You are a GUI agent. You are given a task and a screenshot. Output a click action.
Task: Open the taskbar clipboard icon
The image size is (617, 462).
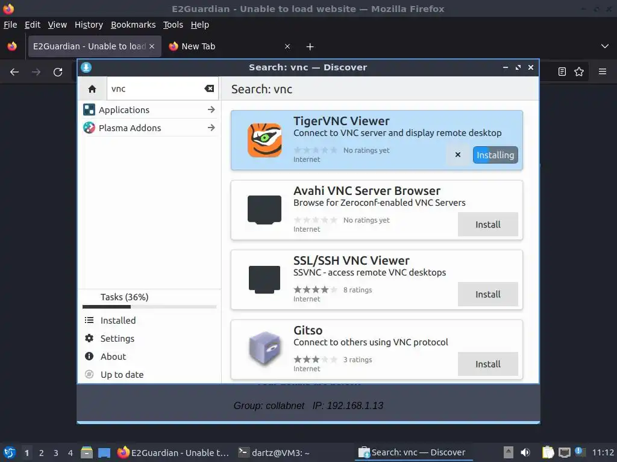[x=548, y=452]
